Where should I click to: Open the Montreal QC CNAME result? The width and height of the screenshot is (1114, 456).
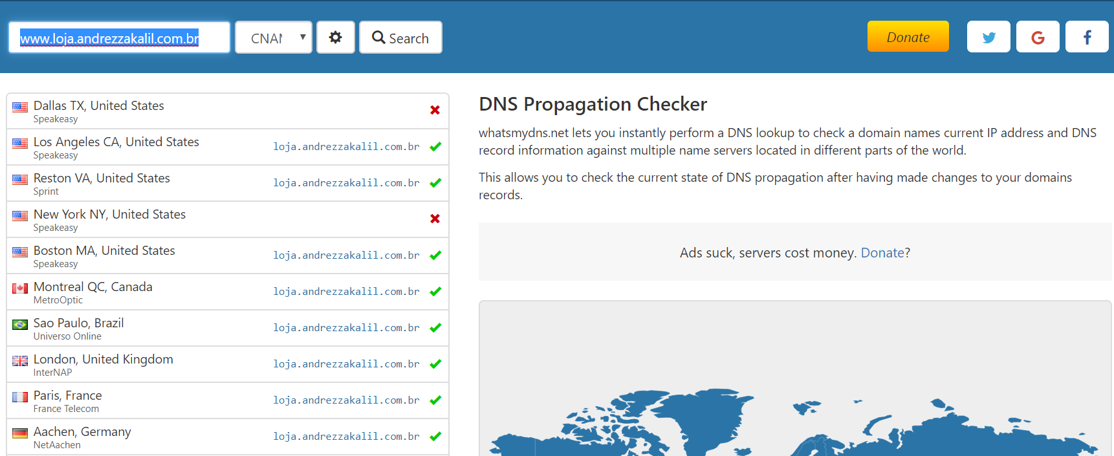346,292
